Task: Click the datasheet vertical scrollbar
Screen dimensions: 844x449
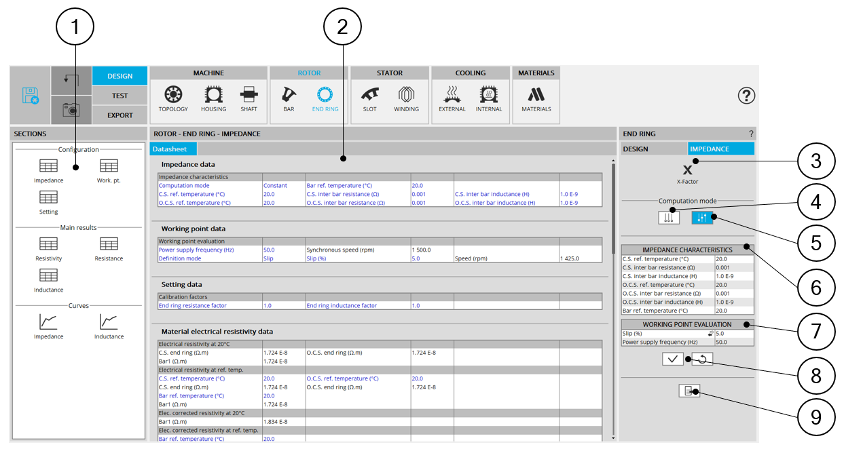Action: [613, 203]
